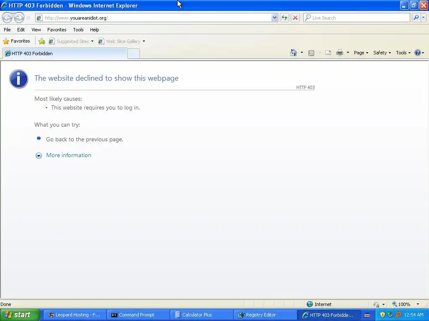Viewport: 429px width, 321px height.
Task: Click the More information link text
Action: tap(69, 155)
